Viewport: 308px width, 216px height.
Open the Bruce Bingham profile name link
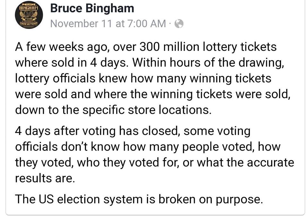pyautogui.click(x=92, y=8)
